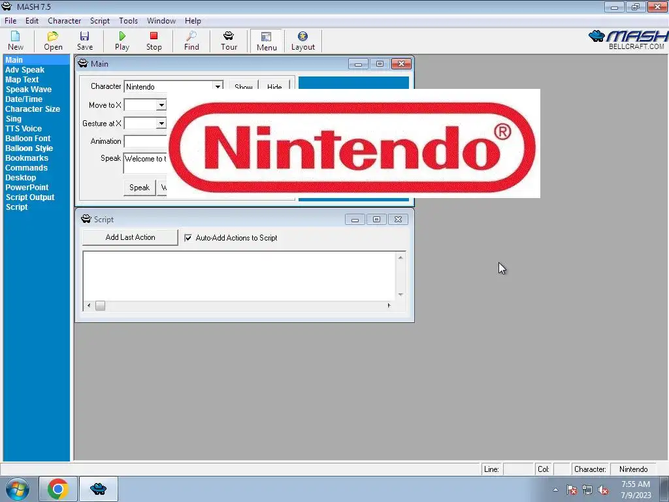Click the network tray icon
Image resolution: width=669 pixels, height=502 pixels.
(x=587, y=490)
